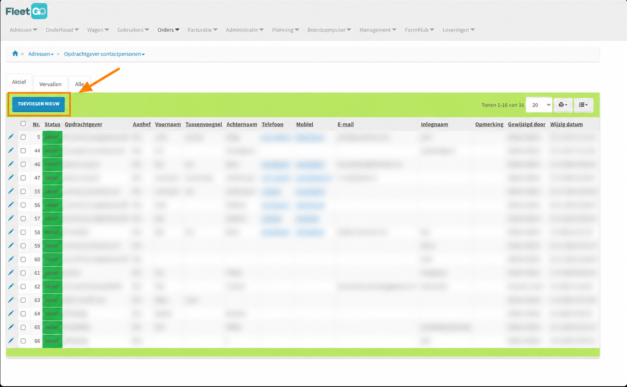627x387 pixels.
Task: Edit row number 46 with pencil icon
Action: pyautogui.click(x=11, y=164)
